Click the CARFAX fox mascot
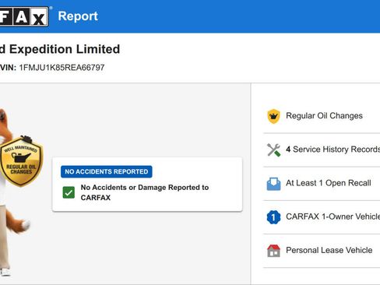The height and width of the screenshot is (285, 380). (x=13, y=192)
